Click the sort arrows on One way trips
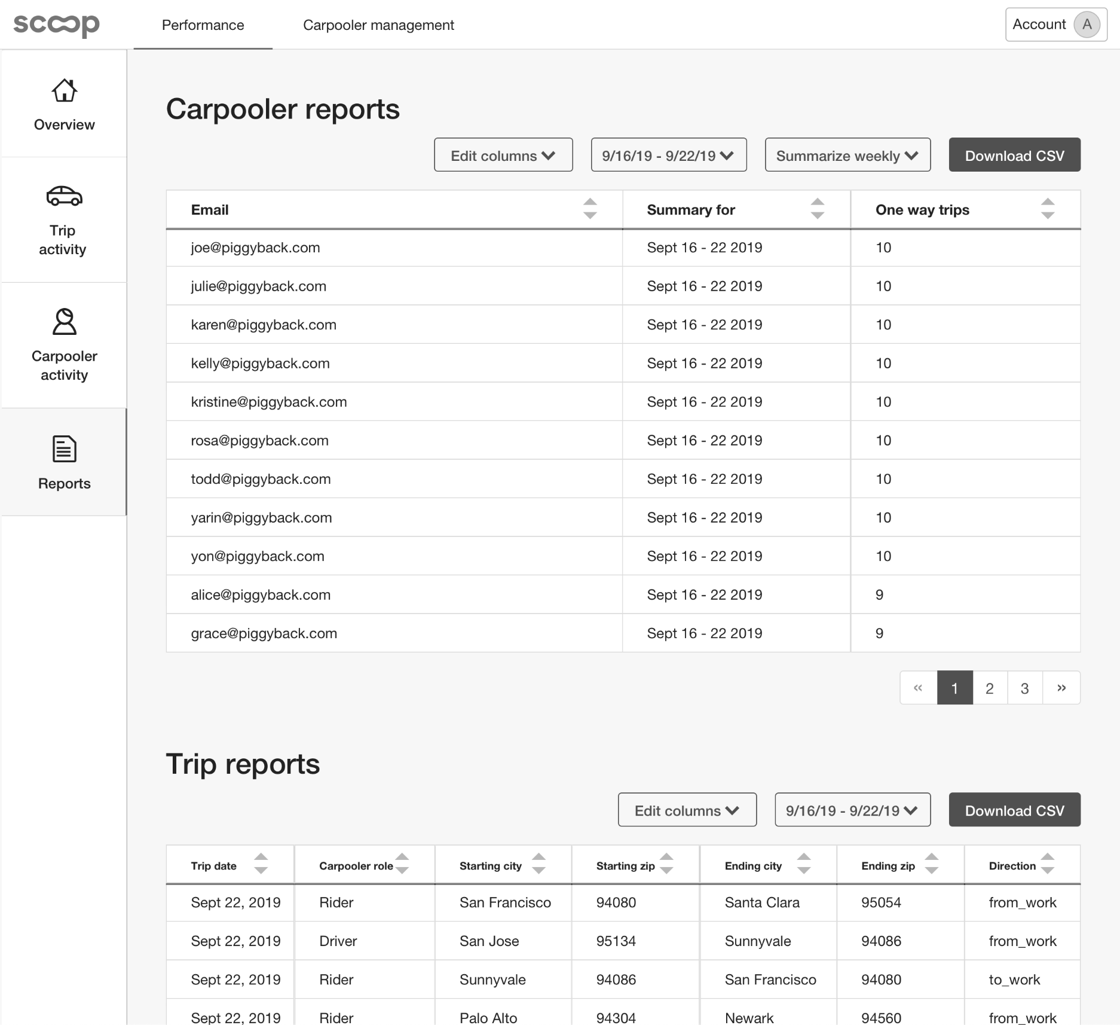Viewport: 1120px width, 1025px height. (1047, 209)
